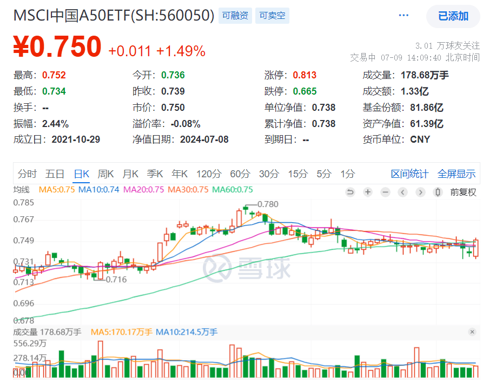Viewport: 489px width, 380px height.
Task: Click the MA20:0.75 indicator label
Action: (x=143, y=190)
